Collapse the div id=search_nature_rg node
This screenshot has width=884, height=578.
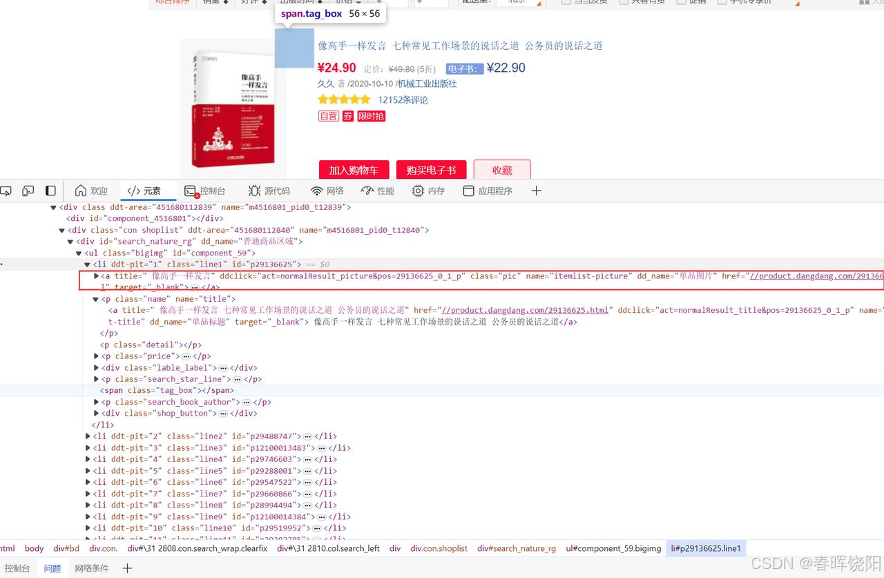(x=70, y=242)
